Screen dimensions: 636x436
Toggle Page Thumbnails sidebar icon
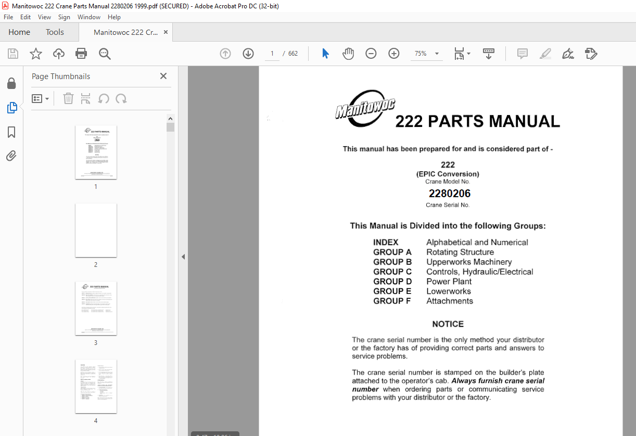point(11,108)
